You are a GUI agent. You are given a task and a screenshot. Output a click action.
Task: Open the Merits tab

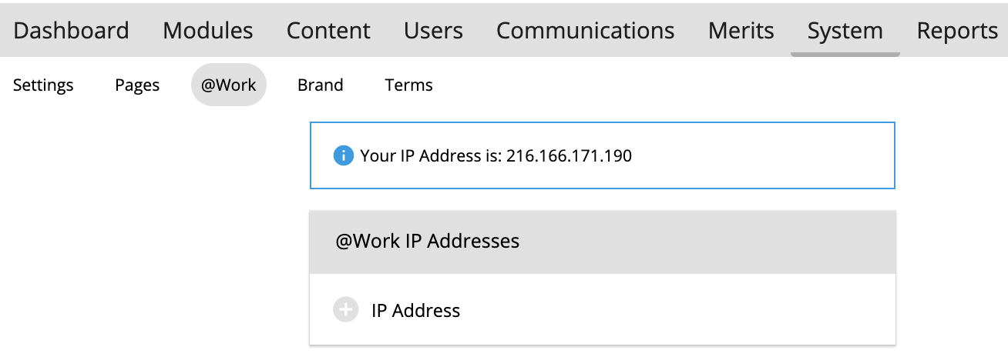click(741, 31)
